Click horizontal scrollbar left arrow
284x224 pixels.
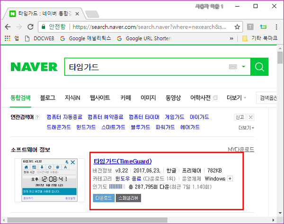4,220
